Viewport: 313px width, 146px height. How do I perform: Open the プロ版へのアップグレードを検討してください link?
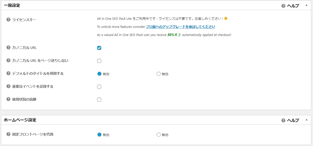[180, 27]
